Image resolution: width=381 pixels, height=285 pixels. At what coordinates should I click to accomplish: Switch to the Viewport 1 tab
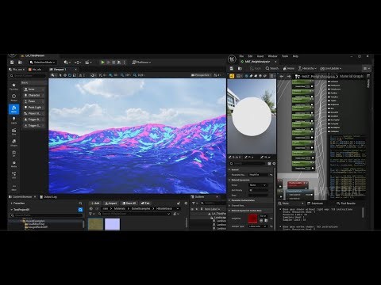(60, 70)
